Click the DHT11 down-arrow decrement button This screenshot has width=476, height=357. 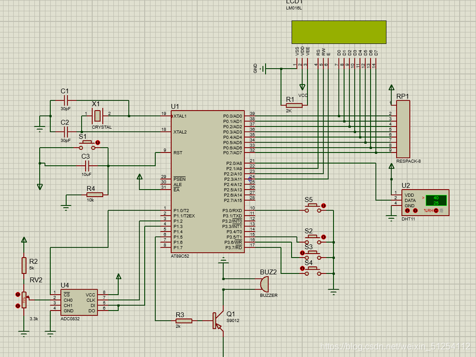tap(408, 211)
